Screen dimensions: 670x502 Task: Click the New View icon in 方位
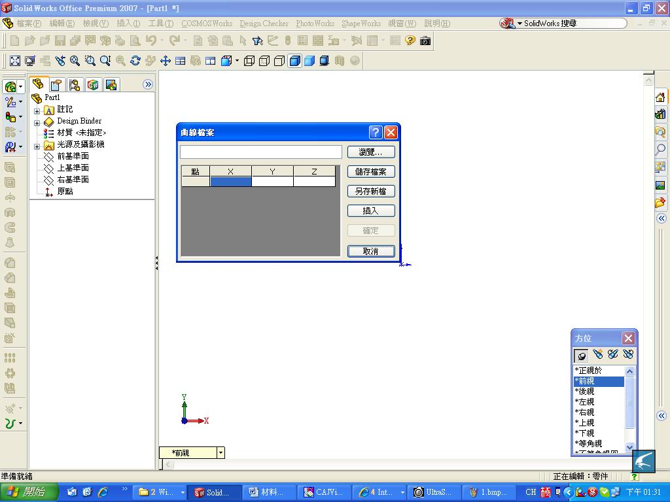point(597,354)
